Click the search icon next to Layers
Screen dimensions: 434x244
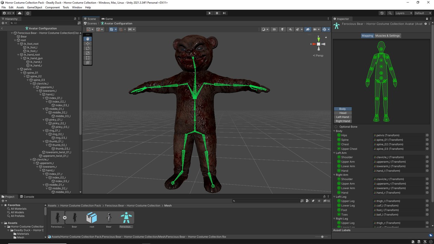(391, 13)
